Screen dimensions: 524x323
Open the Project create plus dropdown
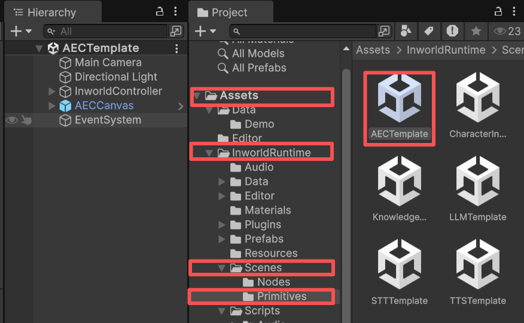205,31
